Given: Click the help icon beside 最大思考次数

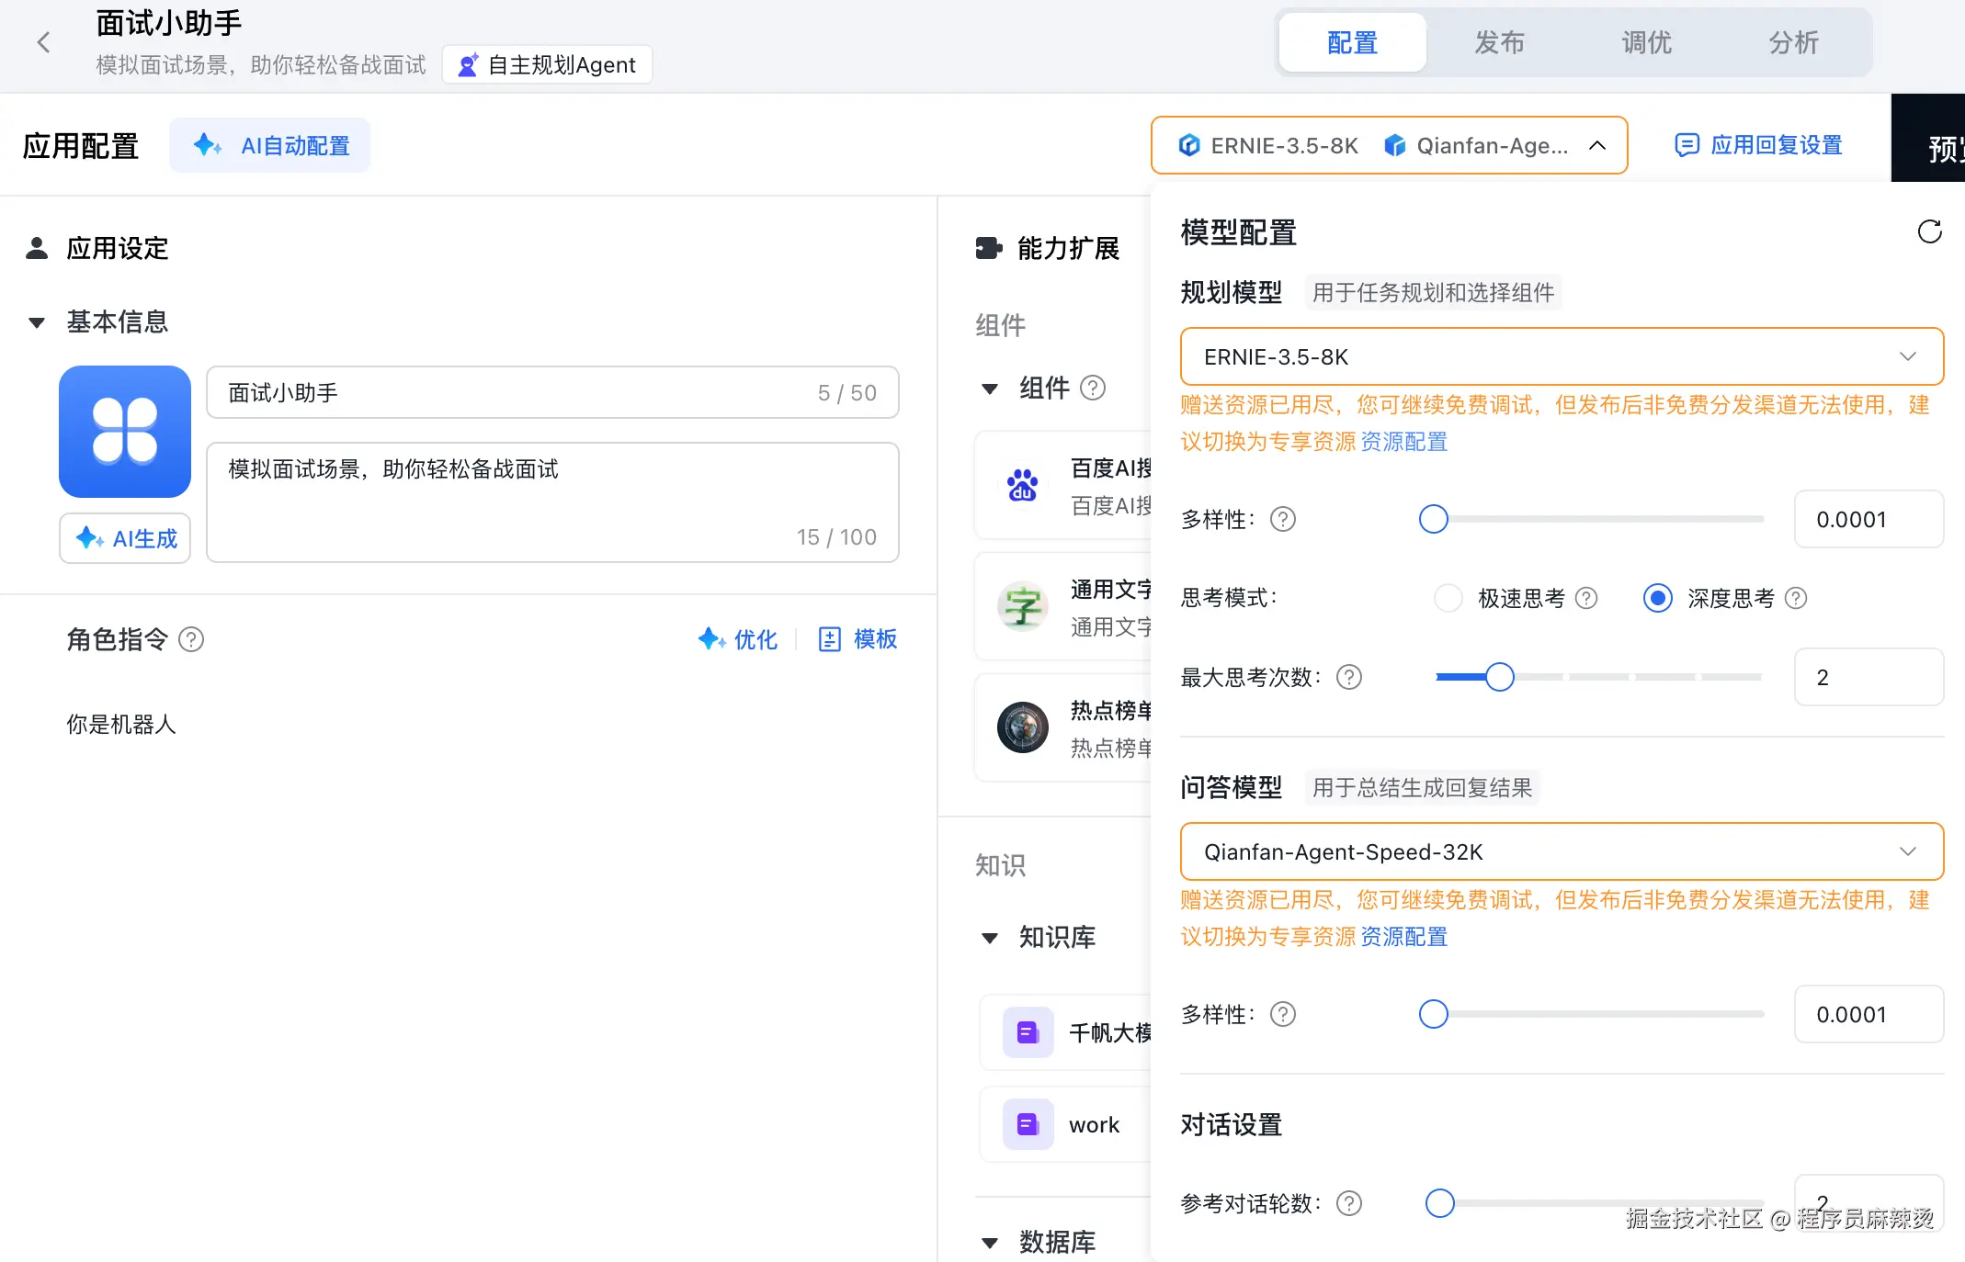Looking at the screenshot, I should 1348,677.
